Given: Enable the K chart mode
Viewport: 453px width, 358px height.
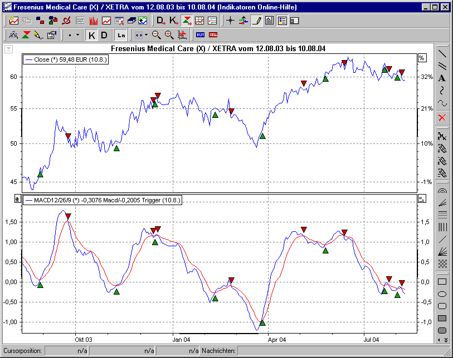Looking at the screenshot, I should (x=91, y=34).
